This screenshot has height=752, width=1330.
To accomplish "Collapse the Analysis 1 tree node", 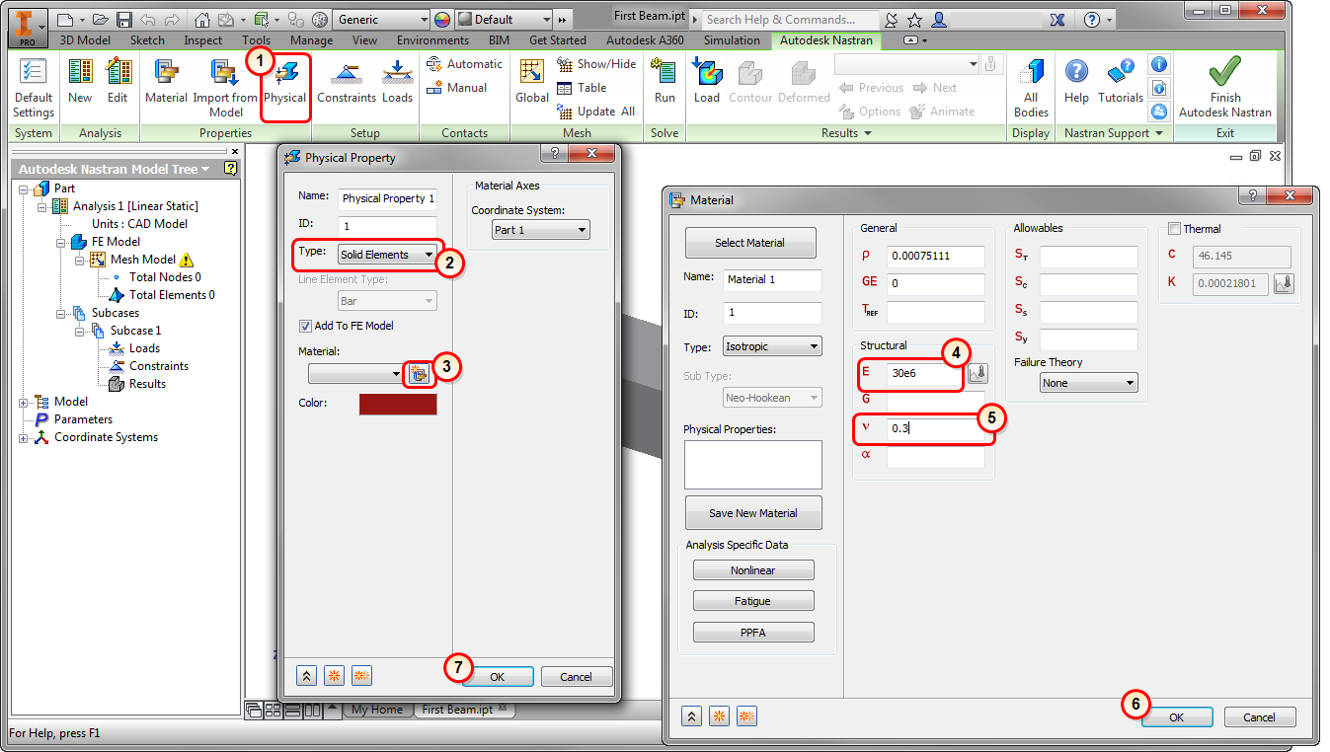I will point(41,206).
